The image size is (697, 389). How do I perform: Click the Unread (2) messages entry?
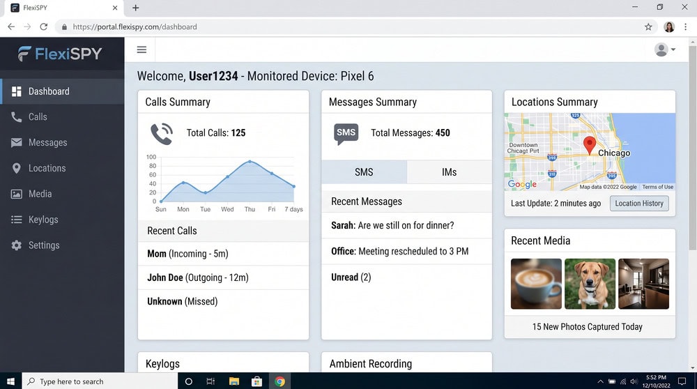[406, 277]
